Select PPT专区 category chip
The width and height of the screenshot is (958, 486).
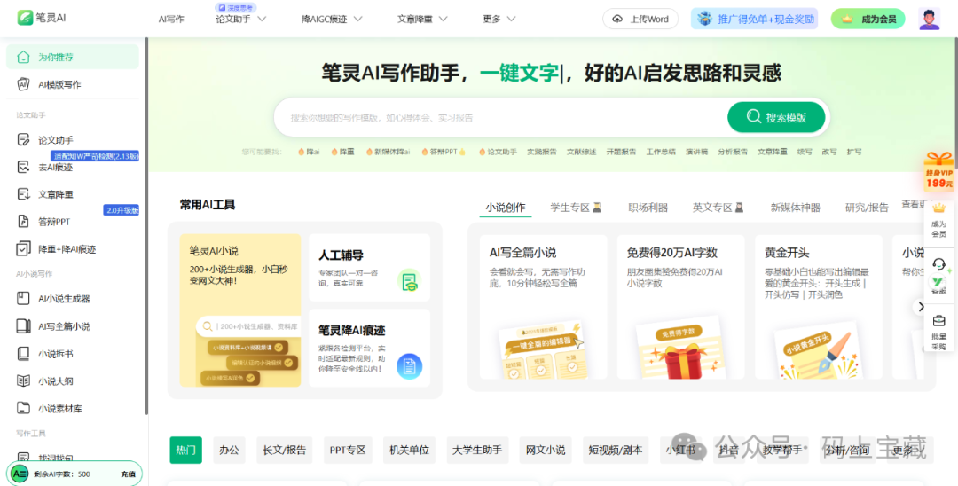[348, 450]
